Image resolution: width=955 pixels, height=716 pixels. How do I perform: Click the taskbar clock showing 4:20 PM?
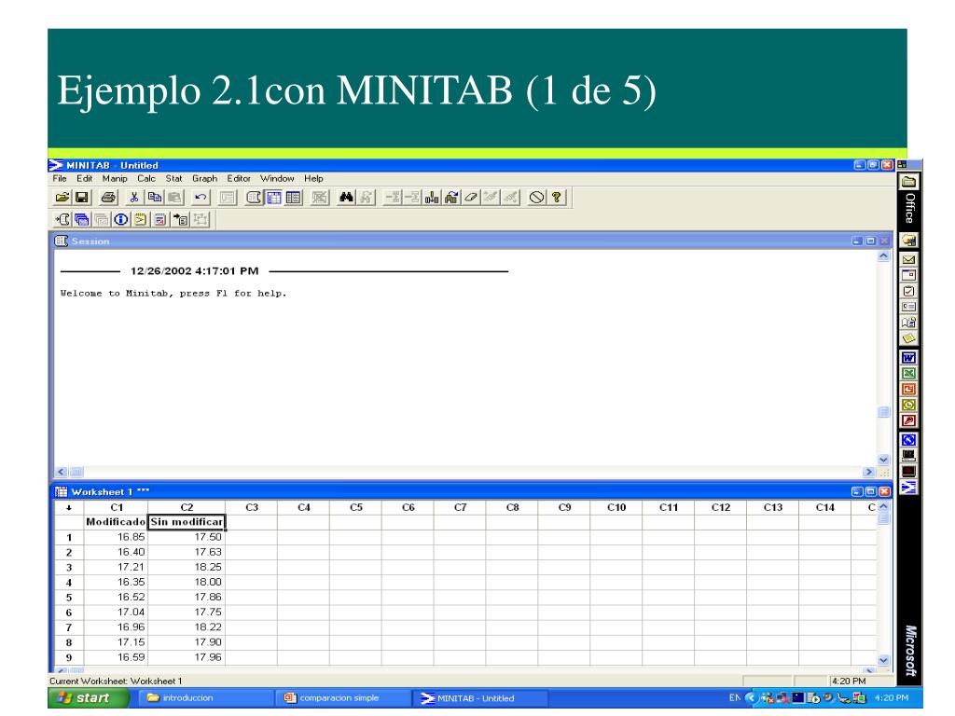(891, 697)
